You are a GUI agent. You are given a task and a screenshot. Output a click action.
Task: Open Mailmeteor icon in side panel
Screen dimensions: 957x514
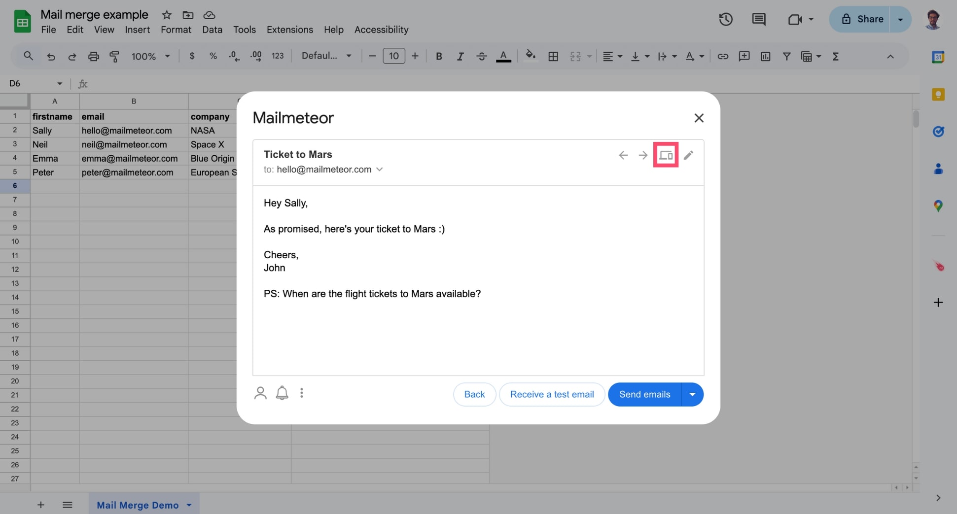938,266
